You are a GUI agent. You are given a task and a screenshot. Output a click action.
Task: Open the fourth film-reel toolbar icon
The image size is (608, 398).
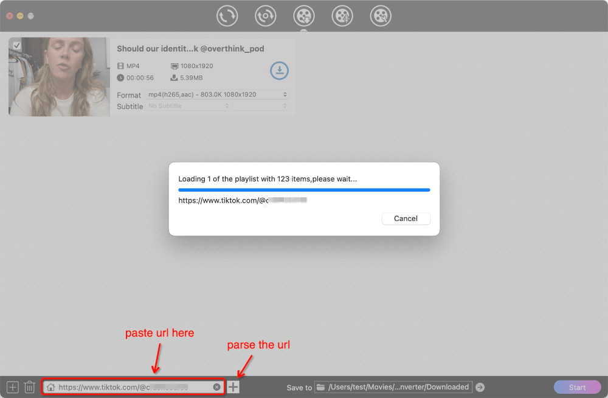[342, 16]
